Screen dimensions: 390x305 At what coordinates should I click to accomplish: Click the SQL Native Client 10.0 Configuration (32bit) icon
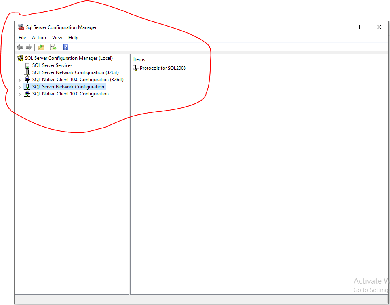(27, 80)
